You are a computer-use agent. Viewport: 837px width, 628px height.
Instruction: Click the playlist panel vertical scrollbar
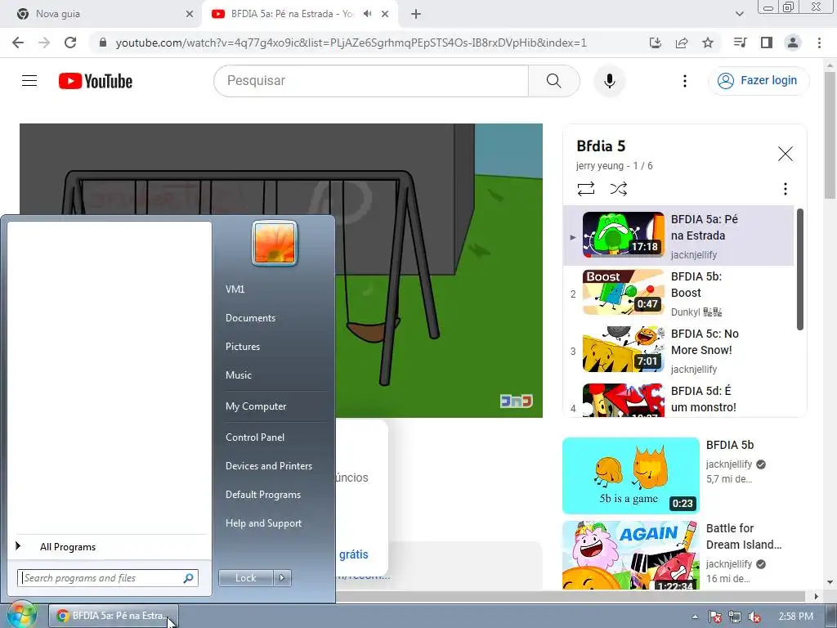pyautogui.click(x=799, y=270)
